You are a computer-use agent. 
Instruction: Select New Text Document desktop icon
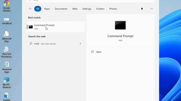coord(7,52)
